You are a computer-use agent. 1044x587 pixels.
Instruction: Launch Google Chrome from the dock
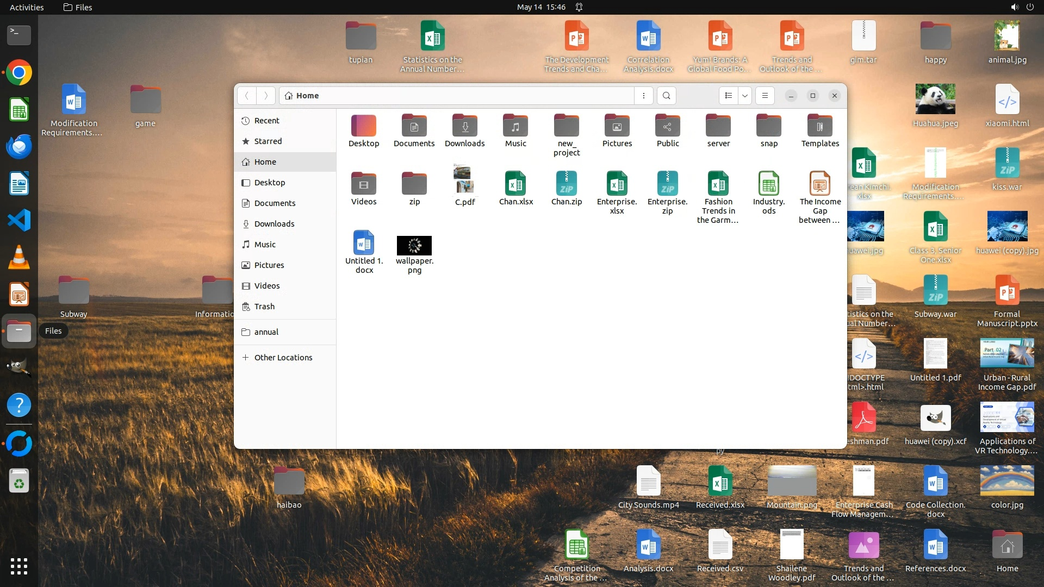tap(19, 73)
